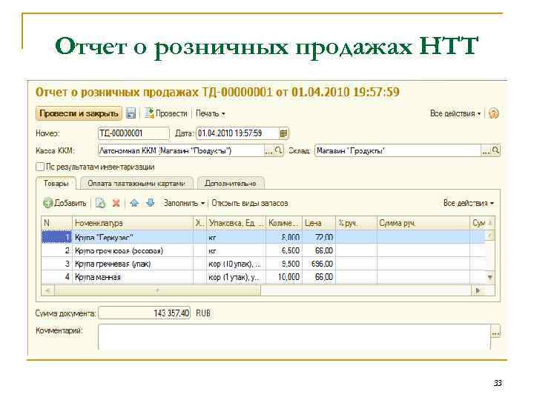
Task: Click Открыть виды запасов button
Action: coord(250,203)
